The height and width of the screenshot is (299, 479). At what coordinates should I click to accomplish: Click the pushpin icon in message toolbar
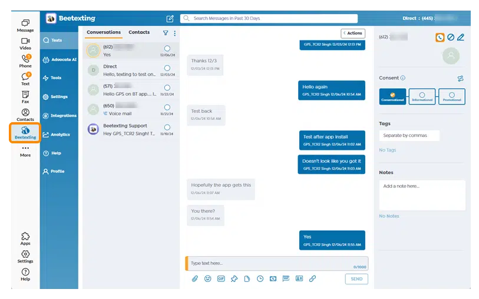tap(234, 278)
